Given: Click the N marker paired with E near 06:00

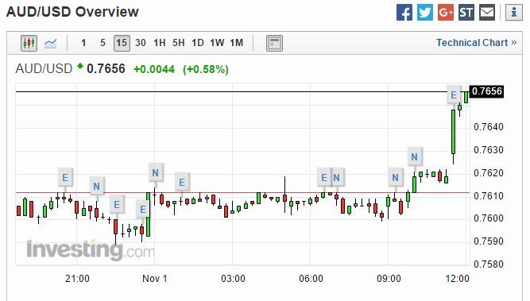Looking at the screenshot, I should [x=337, y=177].
